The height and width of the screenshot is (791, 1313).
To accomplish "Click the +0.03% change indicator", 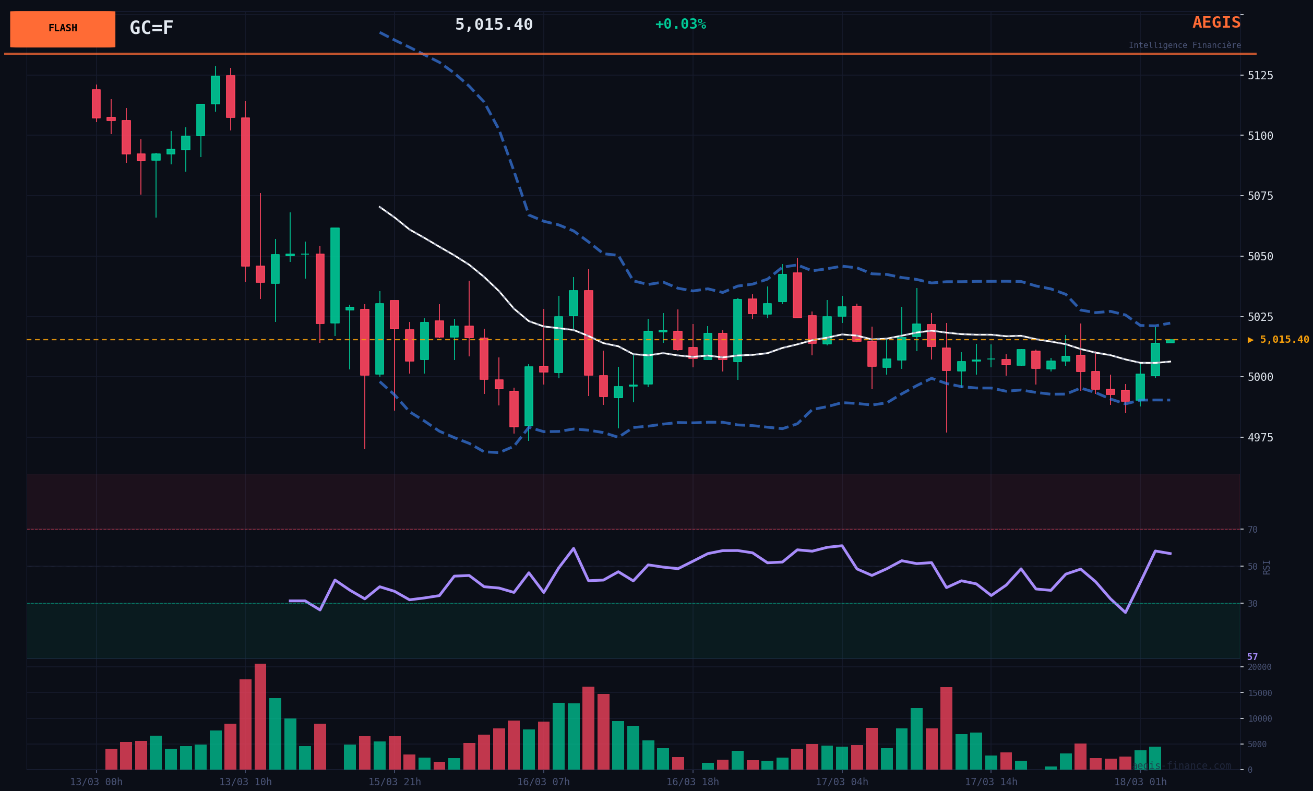I will click(x=680, y=25).
